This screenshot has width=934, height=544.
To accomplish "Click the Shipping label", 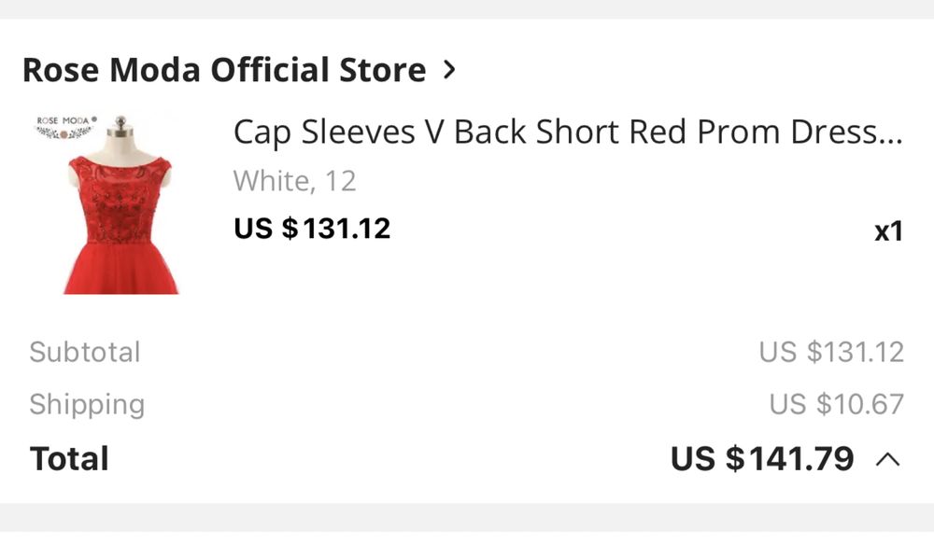I will point(87,405).
